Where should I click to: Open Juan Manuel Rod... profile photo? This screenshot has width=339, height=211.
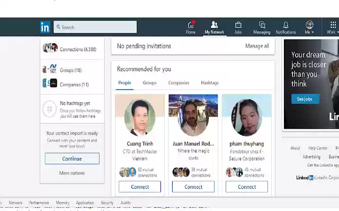(193, 118)
